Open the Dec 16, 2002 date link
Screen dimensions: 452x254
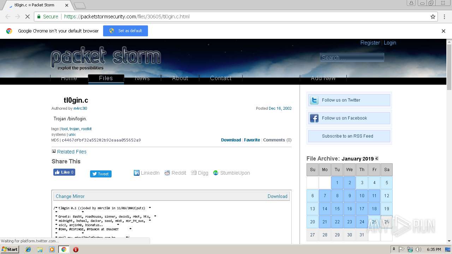[280, 108]
